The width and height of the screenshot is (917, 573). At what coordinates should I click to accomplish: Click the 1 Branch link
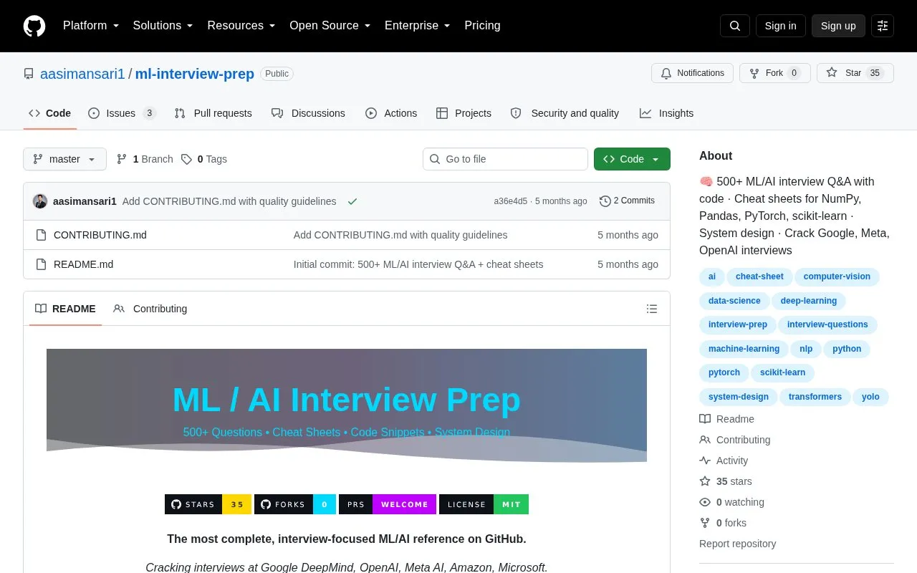click(145, 159)
